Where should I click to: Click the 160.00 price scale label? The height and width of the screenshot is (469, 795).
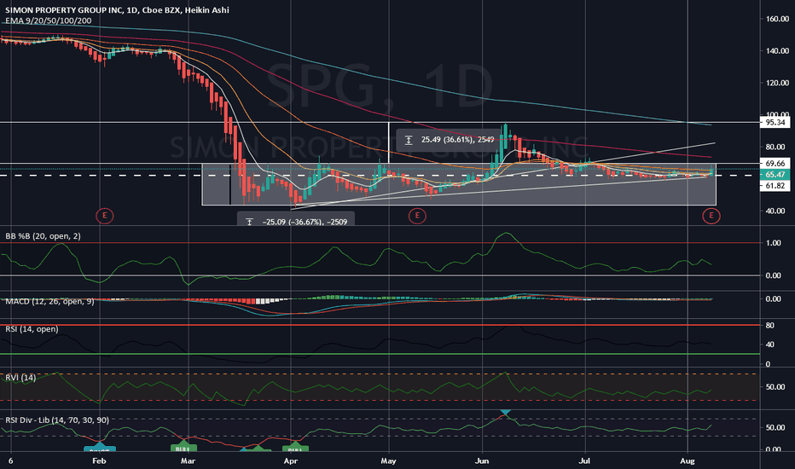click(x=777, y=19)
